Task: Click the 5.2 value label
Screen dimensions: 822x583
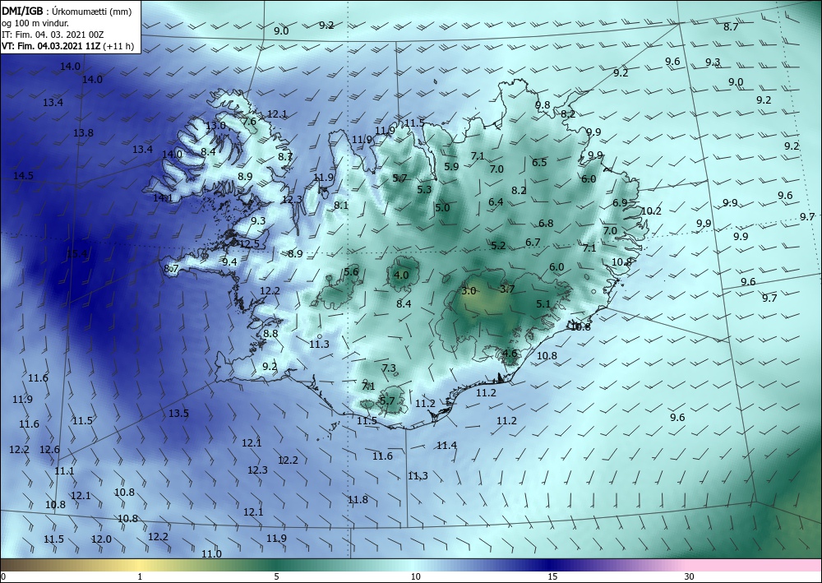Action: (498, 245)
